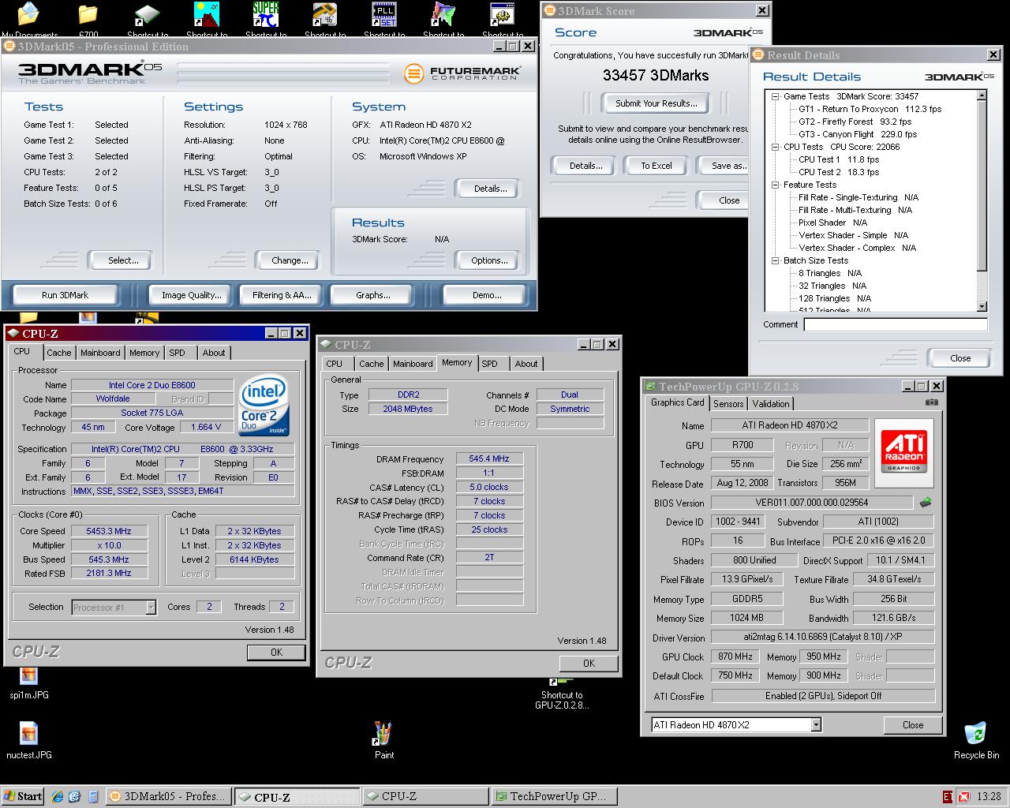Open Filtering & AA... settings
This screenshot has height=808, width=1010.
pos(282,295)
